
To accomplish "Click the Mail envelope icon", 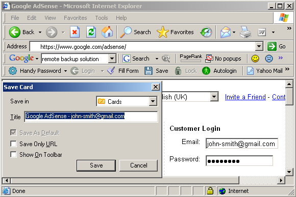I will [x=226, y=32].
